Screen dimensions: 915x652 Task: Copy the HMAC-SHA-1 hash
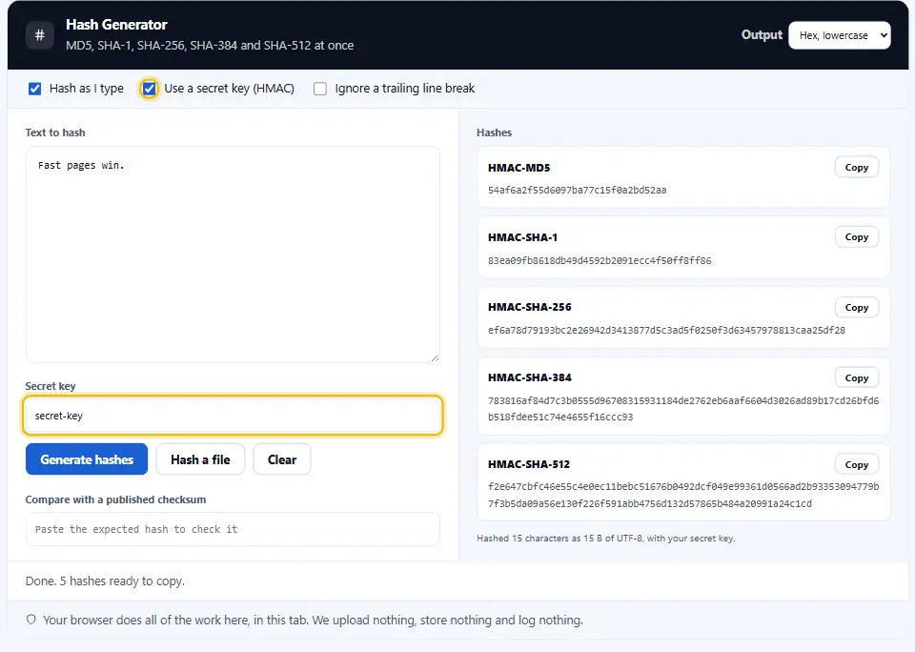click(x=856, y=237)
